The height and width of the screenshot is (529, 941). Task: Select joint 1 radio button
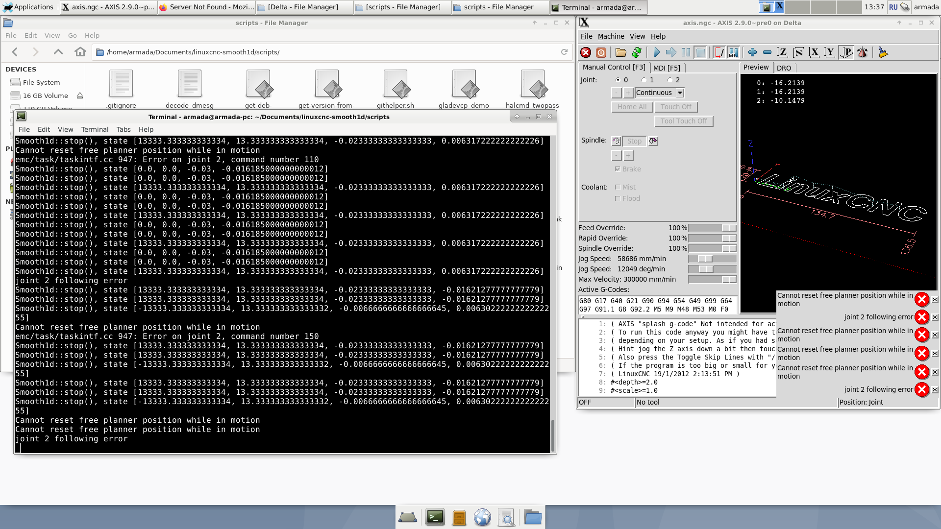tap(644, 80)
